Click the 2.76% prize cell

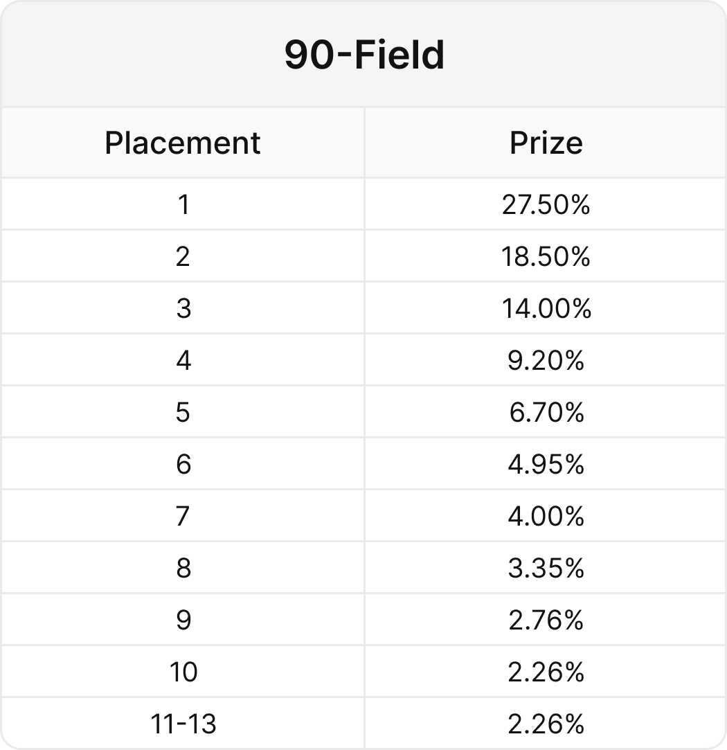point(546,619)
